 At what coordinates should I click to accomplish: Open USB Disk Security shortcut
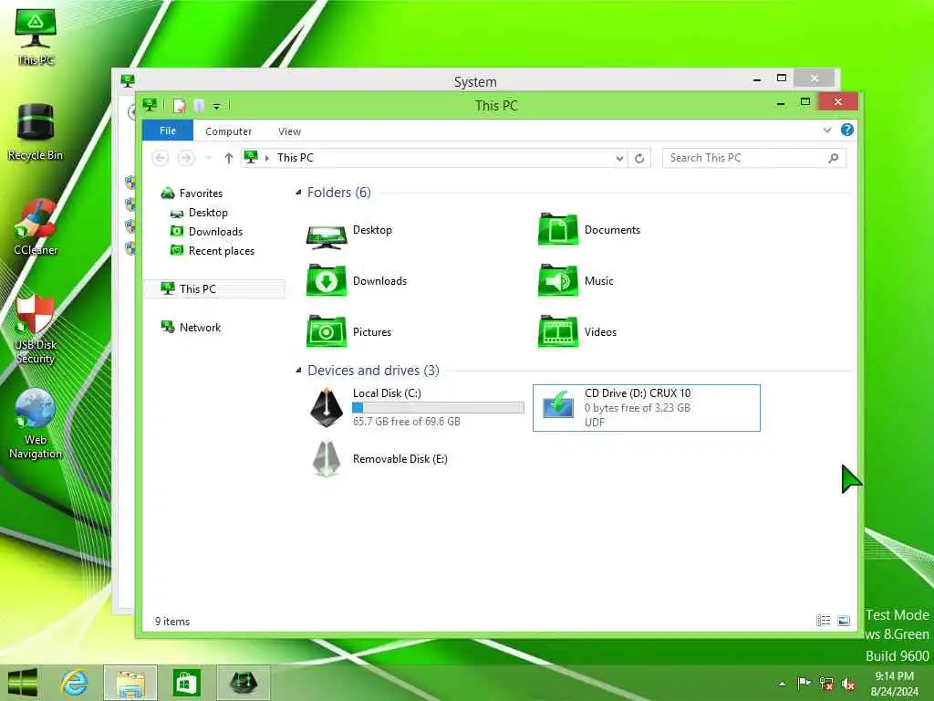tap(36, 329)
